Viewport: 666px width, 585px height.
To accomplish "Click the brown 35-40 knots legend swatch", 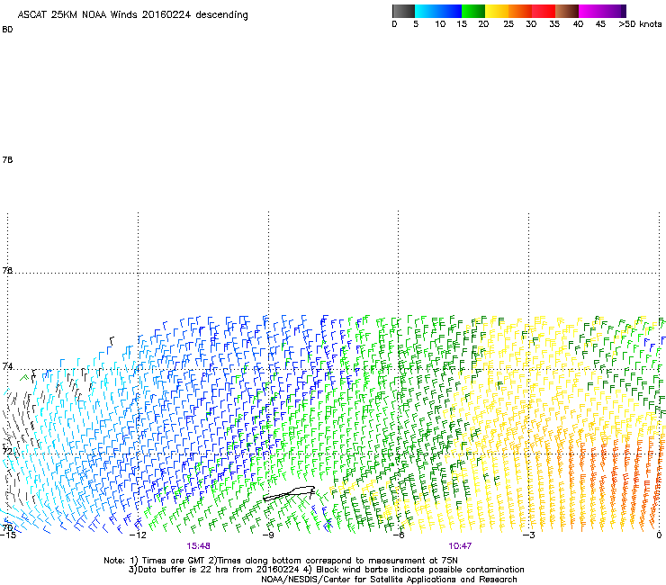I will point(567,11).
